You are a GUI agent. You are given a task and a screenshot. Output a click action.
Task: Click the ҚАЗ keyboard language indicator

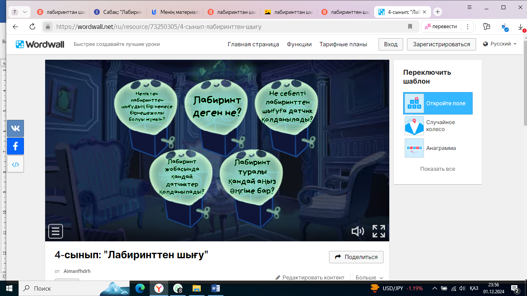coord(474,288)
